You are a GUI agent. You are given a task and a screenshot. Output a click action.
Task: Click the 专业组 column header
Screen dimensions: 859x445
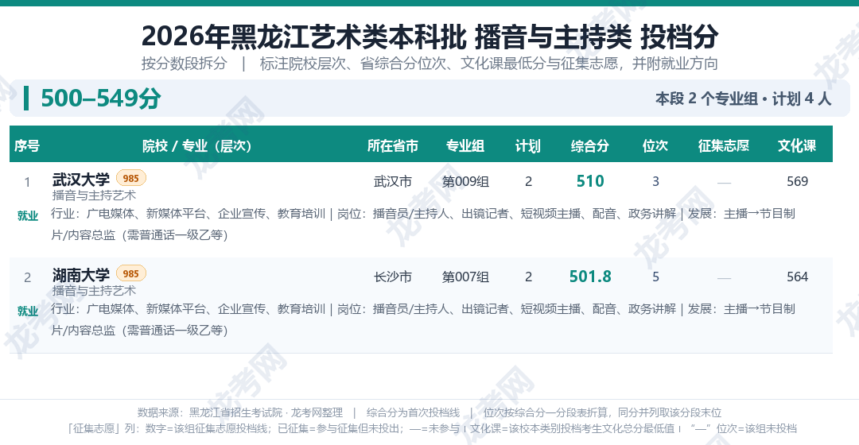[465, 145]
